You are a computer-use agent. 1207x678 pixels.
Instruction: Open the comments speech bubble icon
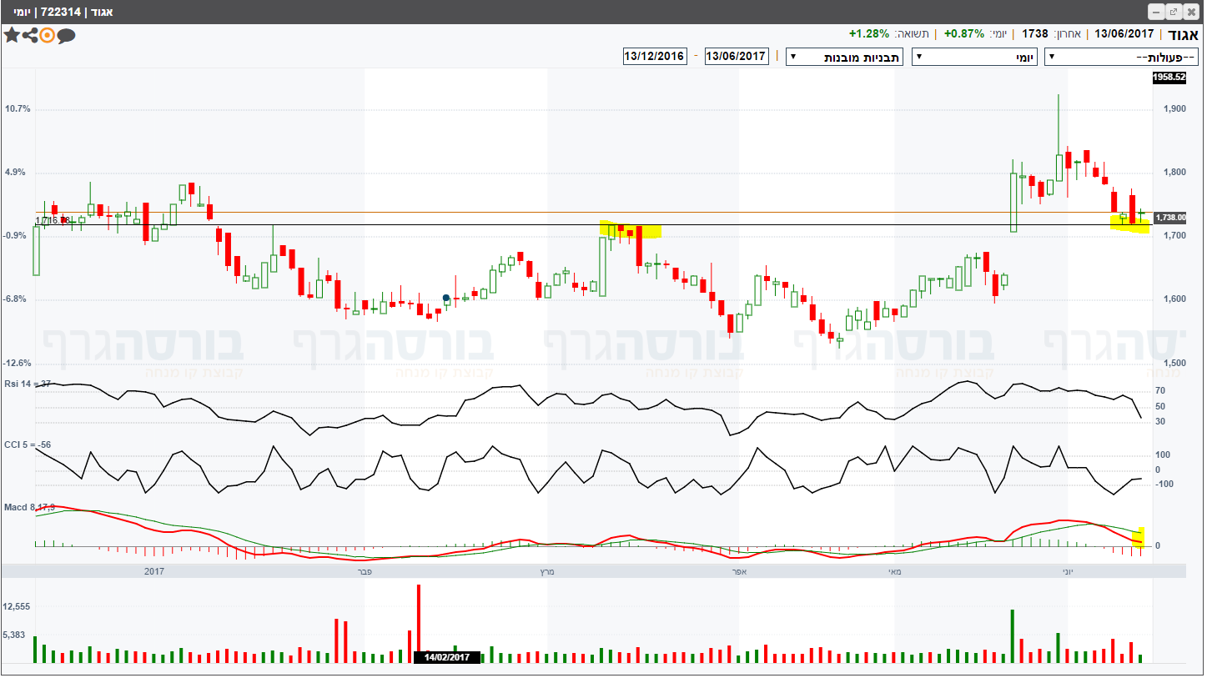[66, 36]
